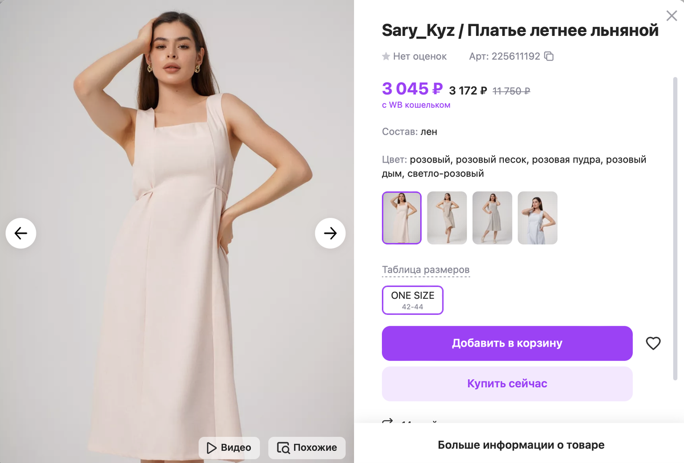The width and height of the screenshot is (684, 463).
Task: Expand Больше информации о товаре
Action: tap(520, 445)
